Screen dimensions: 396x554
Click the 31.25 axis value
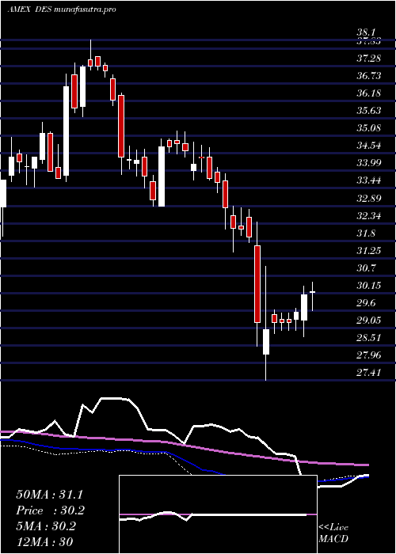tap(368, 251)
